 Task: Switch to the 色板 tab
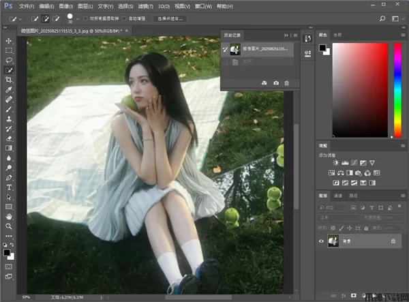338,34
